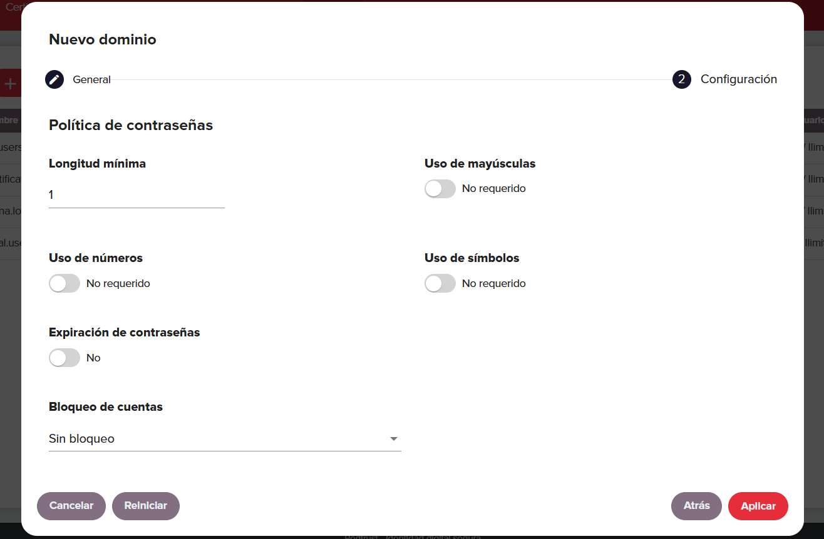Viewport: 824px width, 539px height.
Task: Click the No requerido label under símbolos
Action: 494,283
